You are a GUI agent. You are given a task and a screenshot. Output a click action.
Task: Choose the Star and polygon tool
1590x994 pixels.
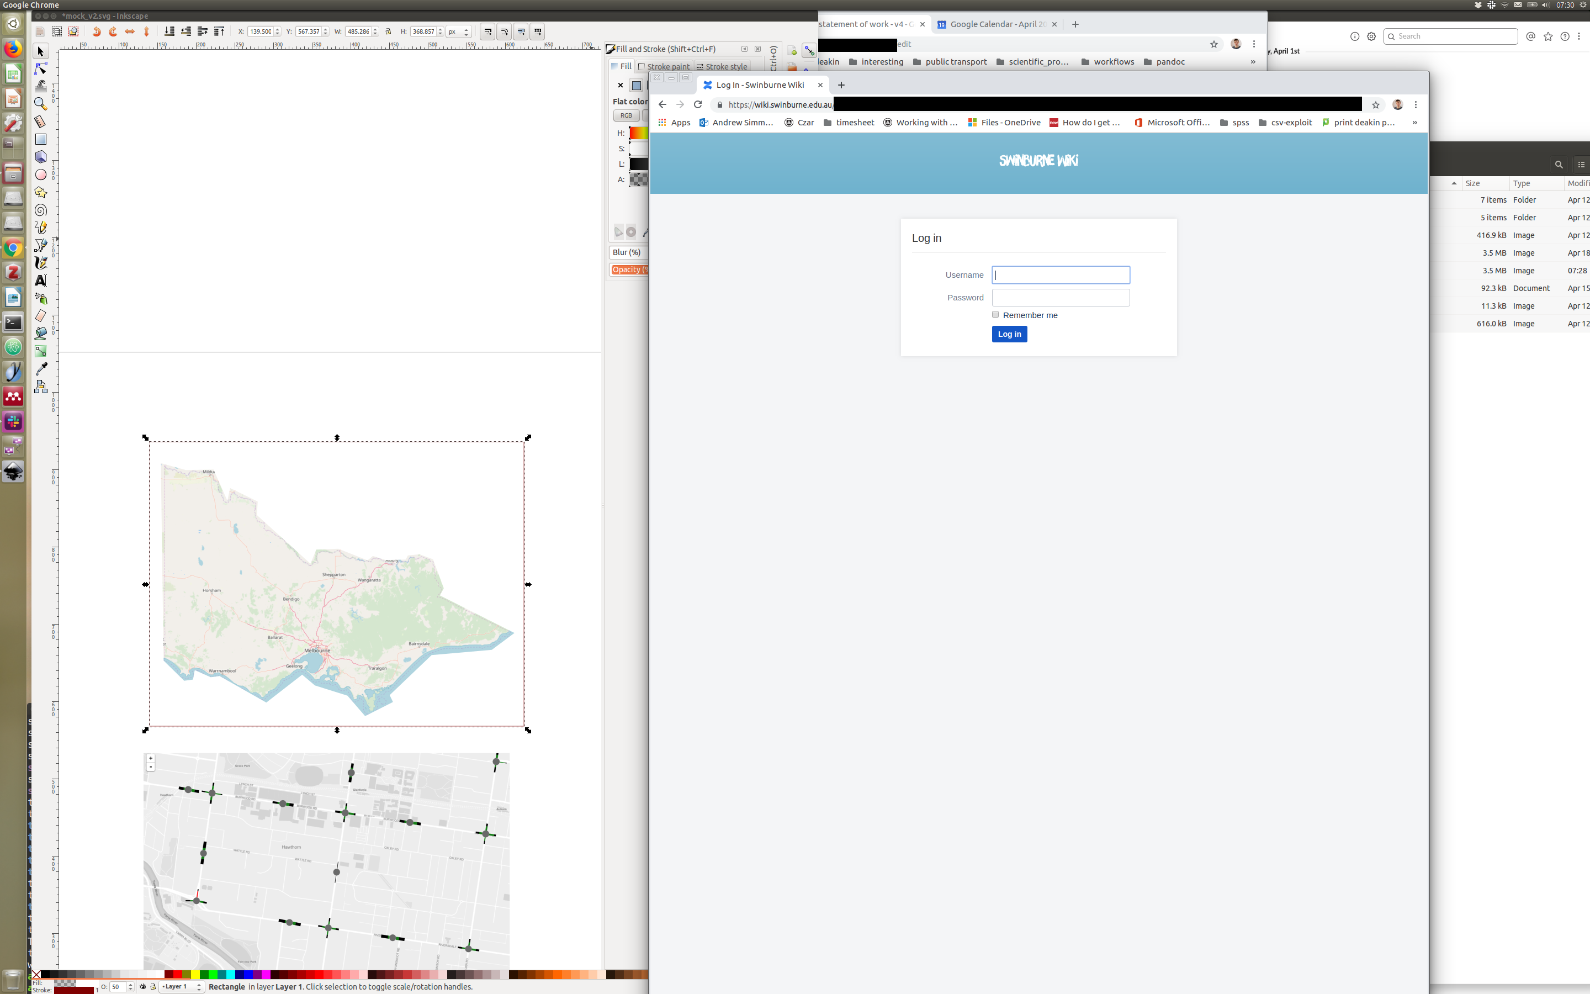pos(41,193)
